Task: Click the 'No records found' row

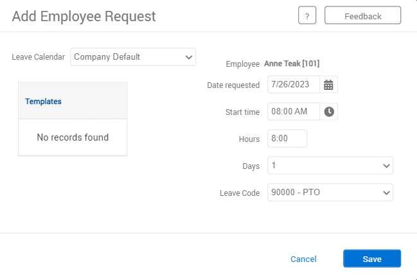Action: click(x=73, y=137)
